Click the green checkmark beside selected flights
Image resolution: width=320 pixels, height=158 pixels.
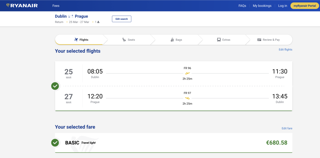[x=55, y=86]
